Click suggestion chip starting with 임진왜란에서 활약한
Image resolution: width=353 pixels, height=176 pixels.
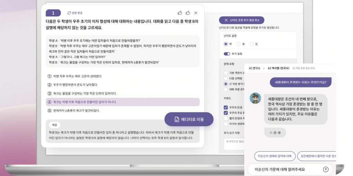click(x=316, y=156)
